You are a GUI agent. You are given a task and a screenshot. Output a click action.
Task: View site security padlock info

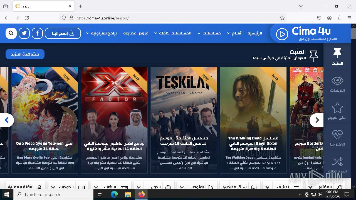71,18
